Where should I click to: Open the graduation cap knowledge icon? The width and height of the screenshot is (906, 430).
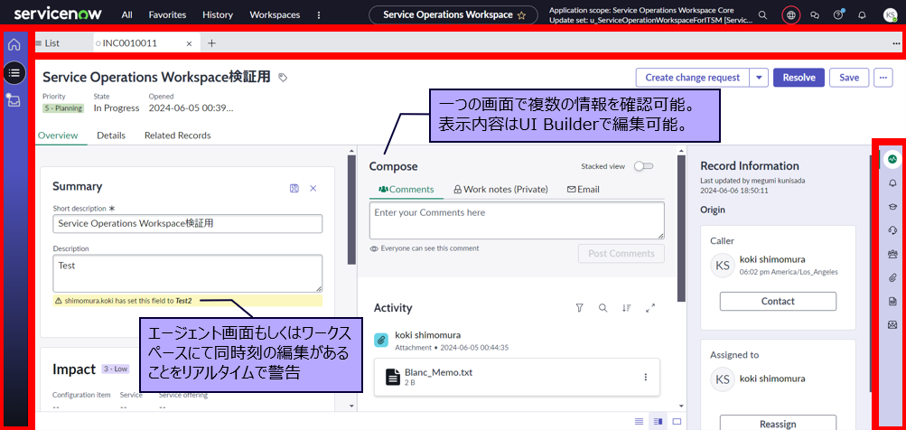click(892, 206)
